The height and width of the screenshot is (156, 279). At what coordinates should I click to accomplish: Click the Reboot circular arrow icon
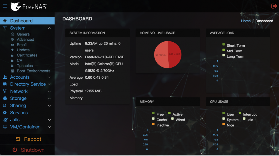(18, 139)
